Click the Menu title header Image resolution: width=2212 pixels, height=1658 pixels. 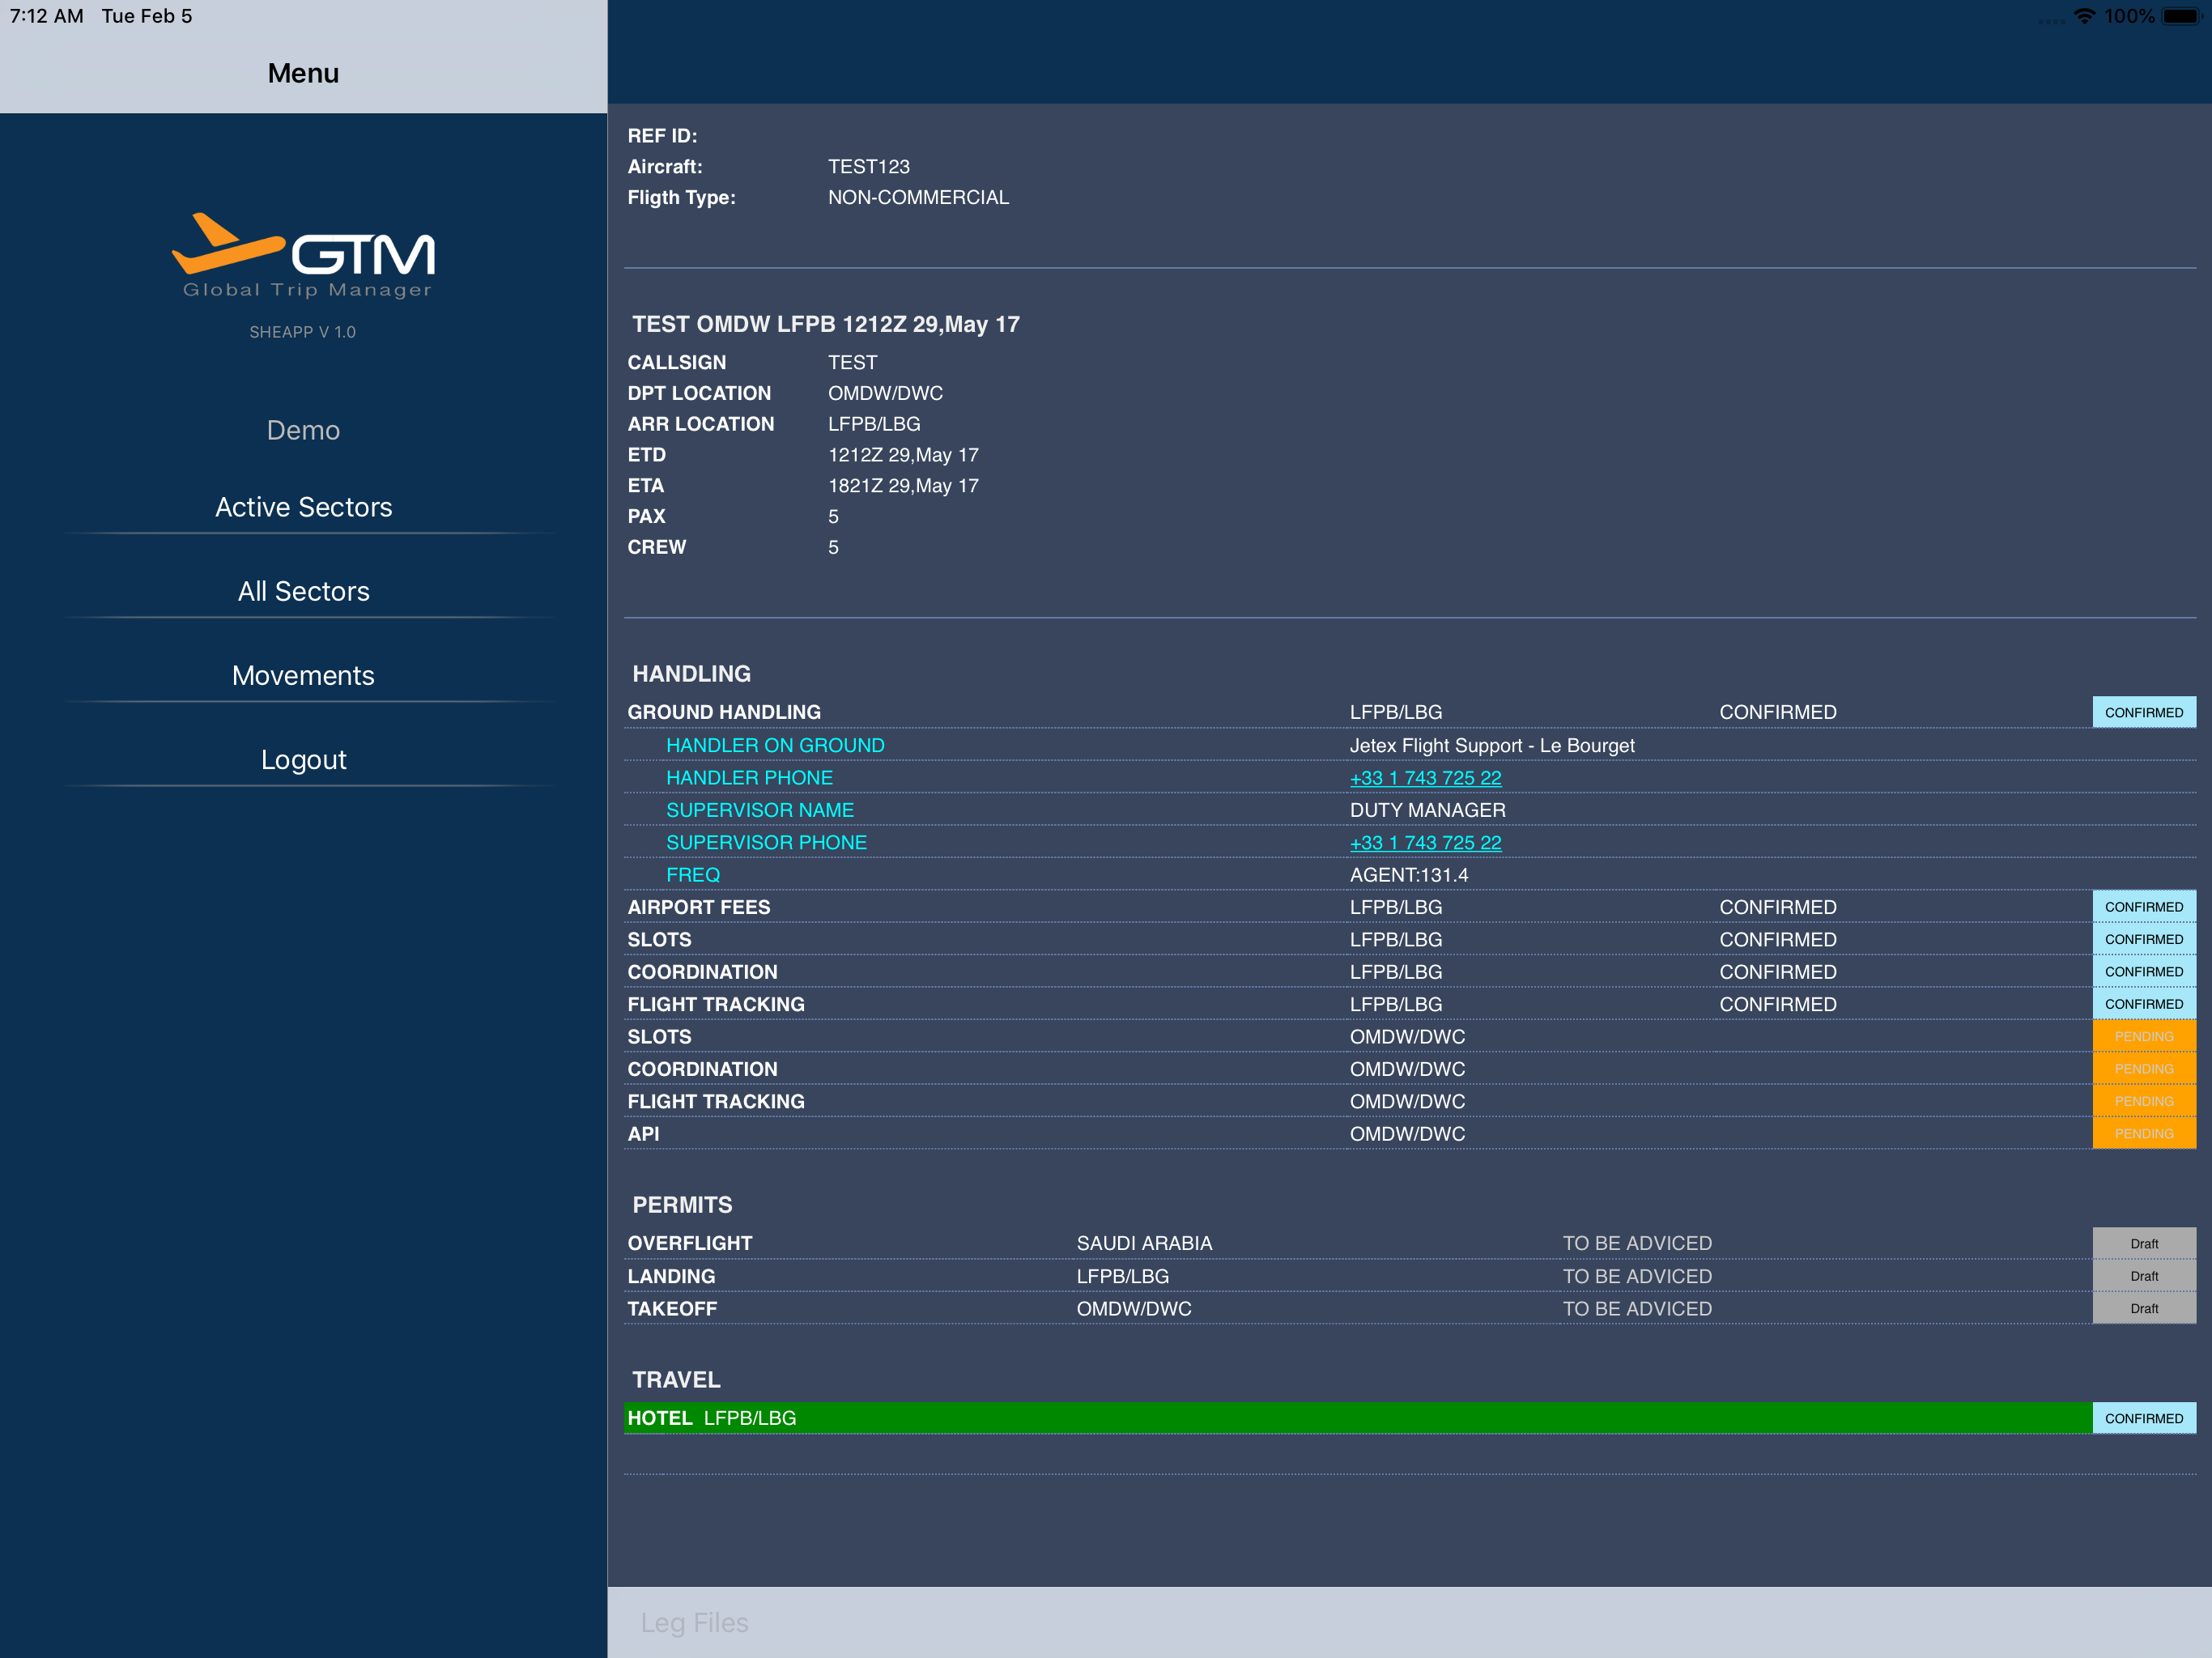click(x=303, y=73)
